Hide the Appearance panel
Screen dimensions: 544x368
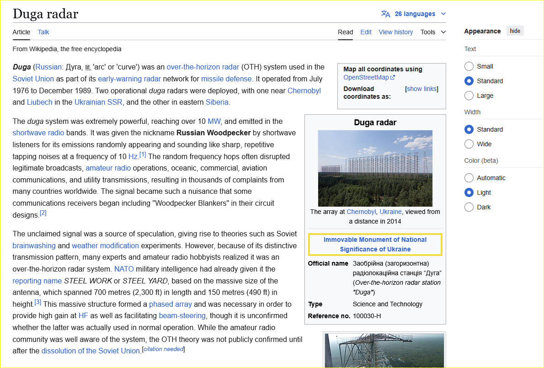tap(515, 31)
